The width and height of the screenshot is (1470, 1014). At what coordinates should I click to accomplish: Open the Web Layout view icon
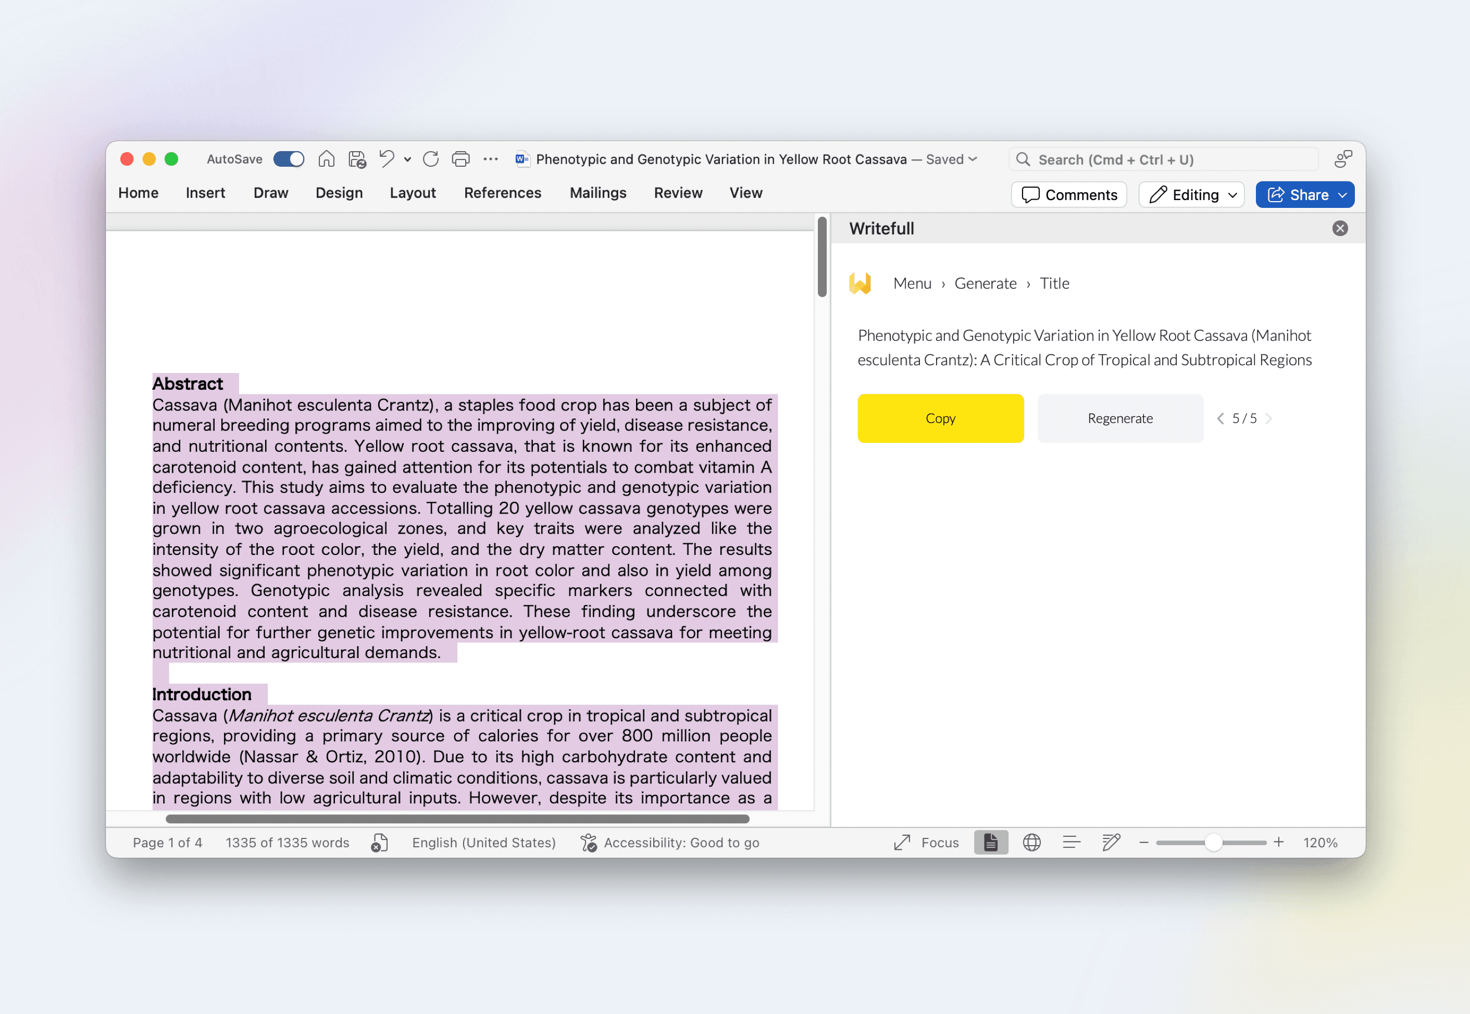[x=1031, y=843]
